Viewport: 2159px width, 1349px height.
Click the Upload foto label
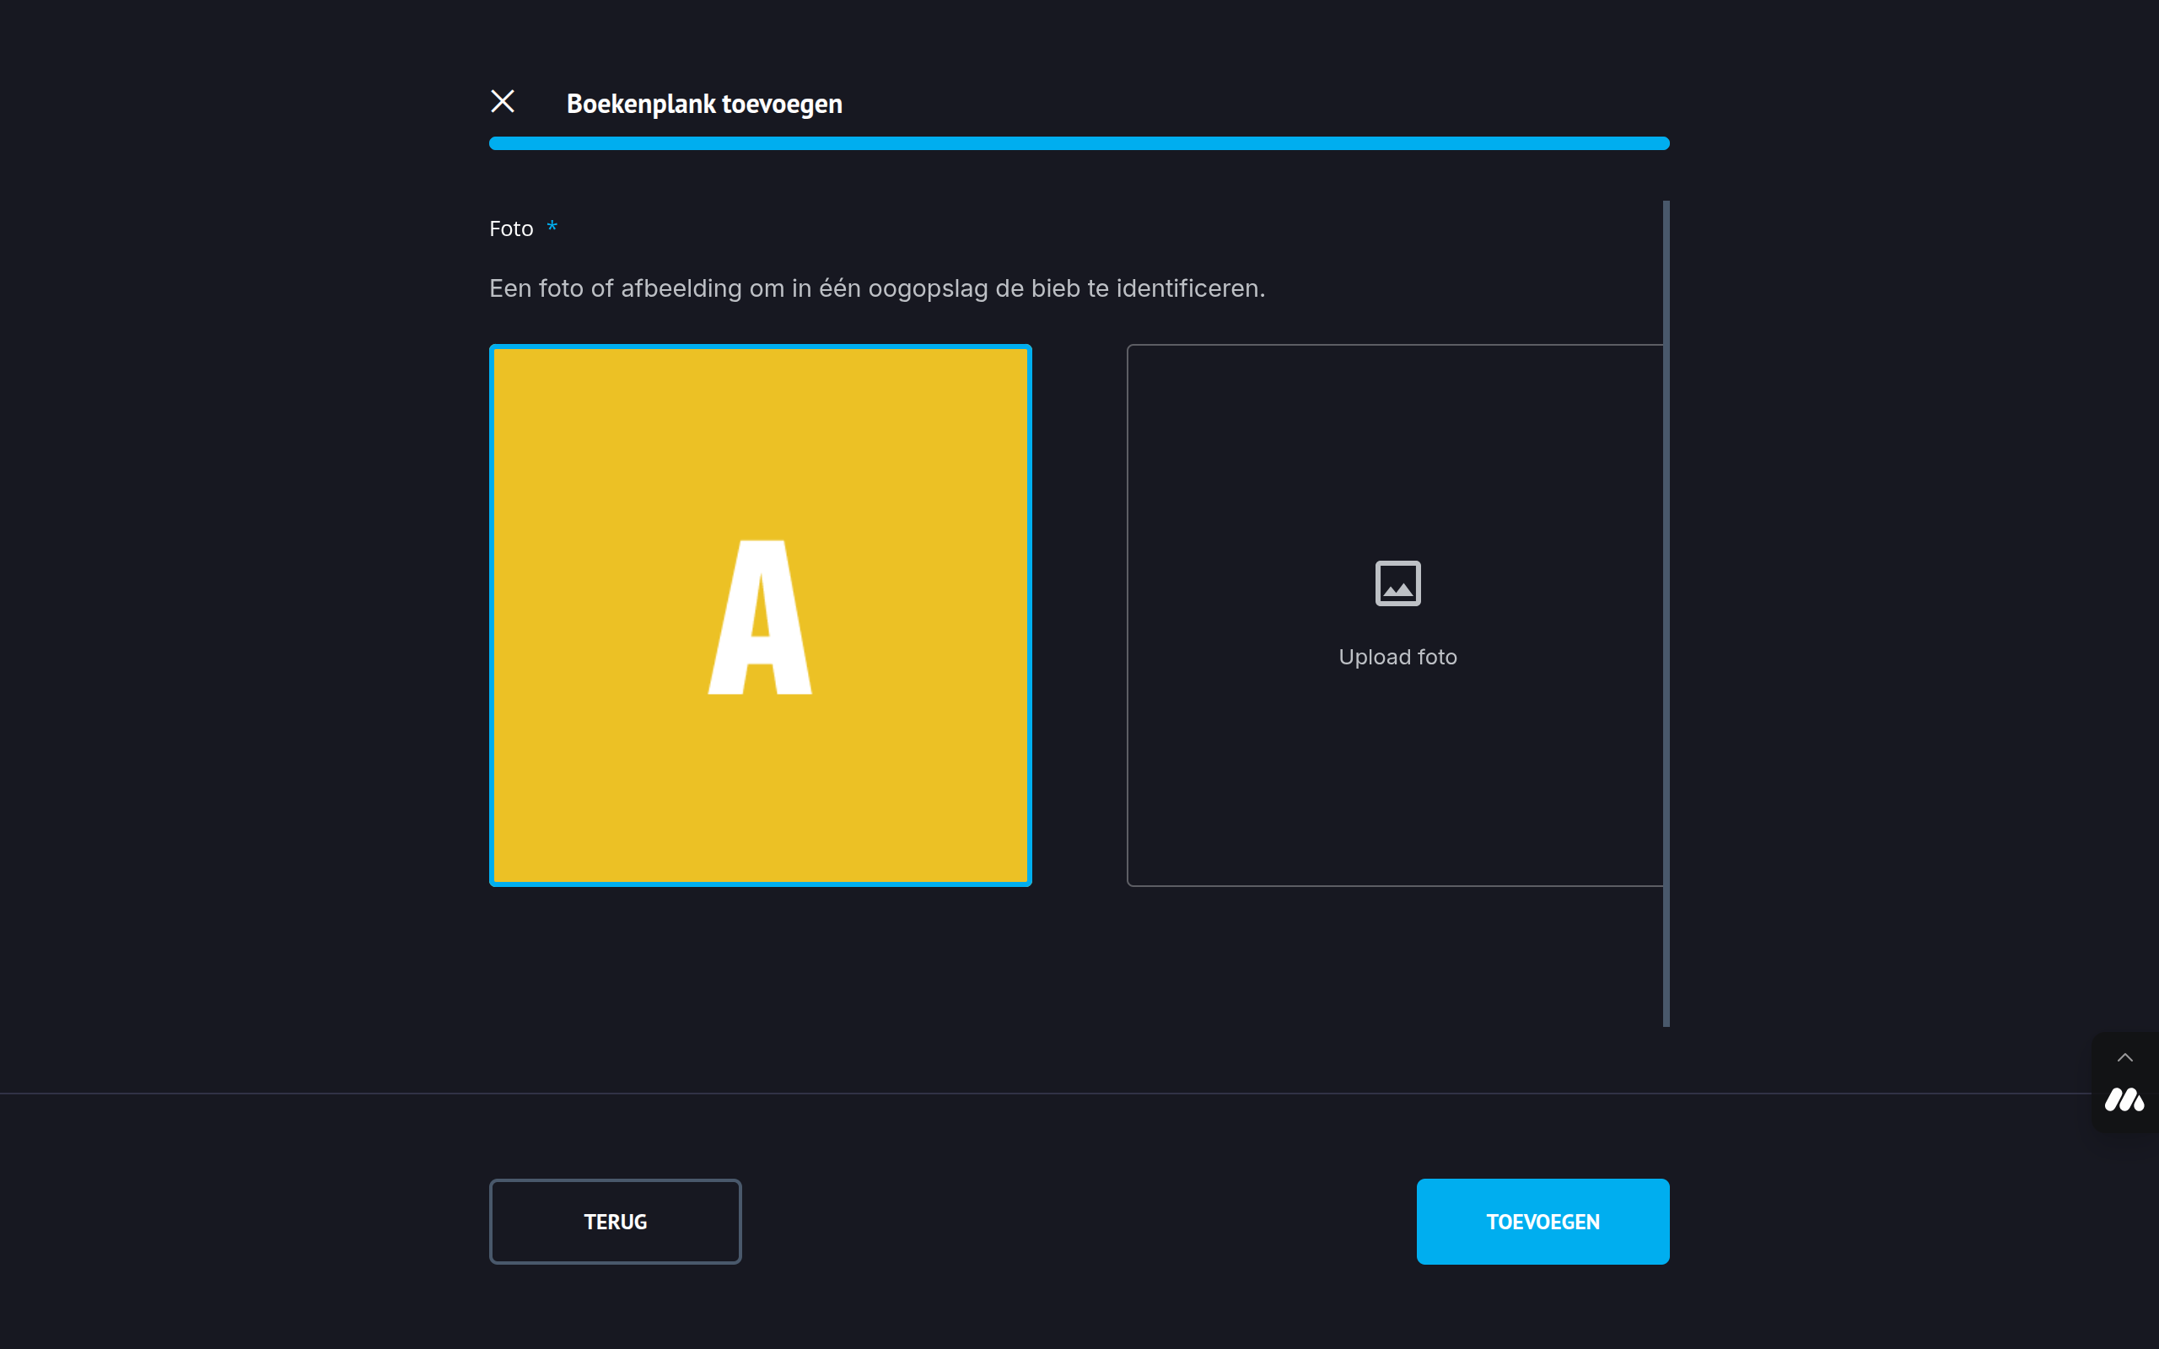pos(1397,657)
